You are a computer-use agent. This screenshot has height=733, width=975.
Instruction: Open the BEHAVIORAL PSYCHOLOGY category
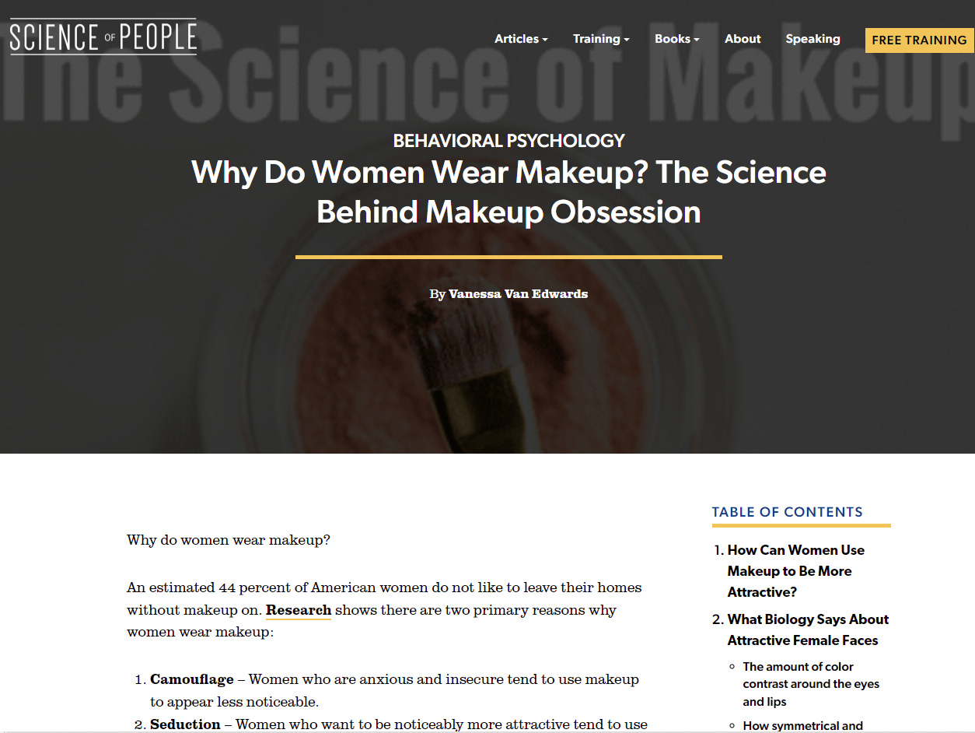click(x=508, y=141)
